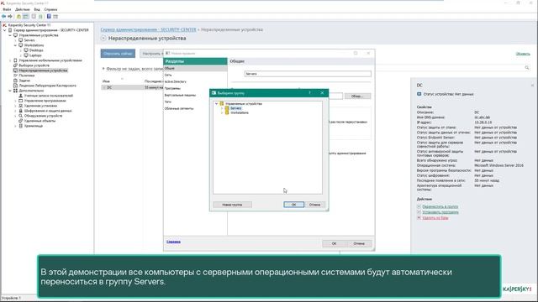
Task: Select the Workstations group in the group picker
Action: coord(240,112)
